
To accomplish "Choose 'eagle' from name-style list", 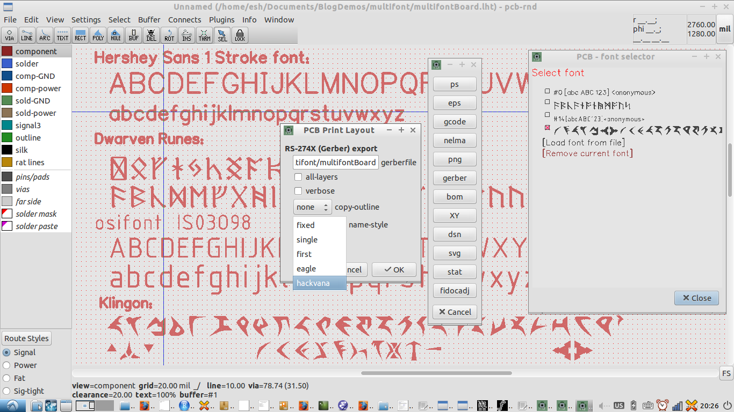I will click(x=320, y=269).
